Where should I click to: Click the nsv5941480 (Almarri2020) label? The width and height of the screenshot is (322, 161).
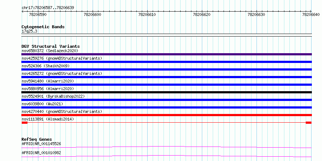(x=48, y=81)
